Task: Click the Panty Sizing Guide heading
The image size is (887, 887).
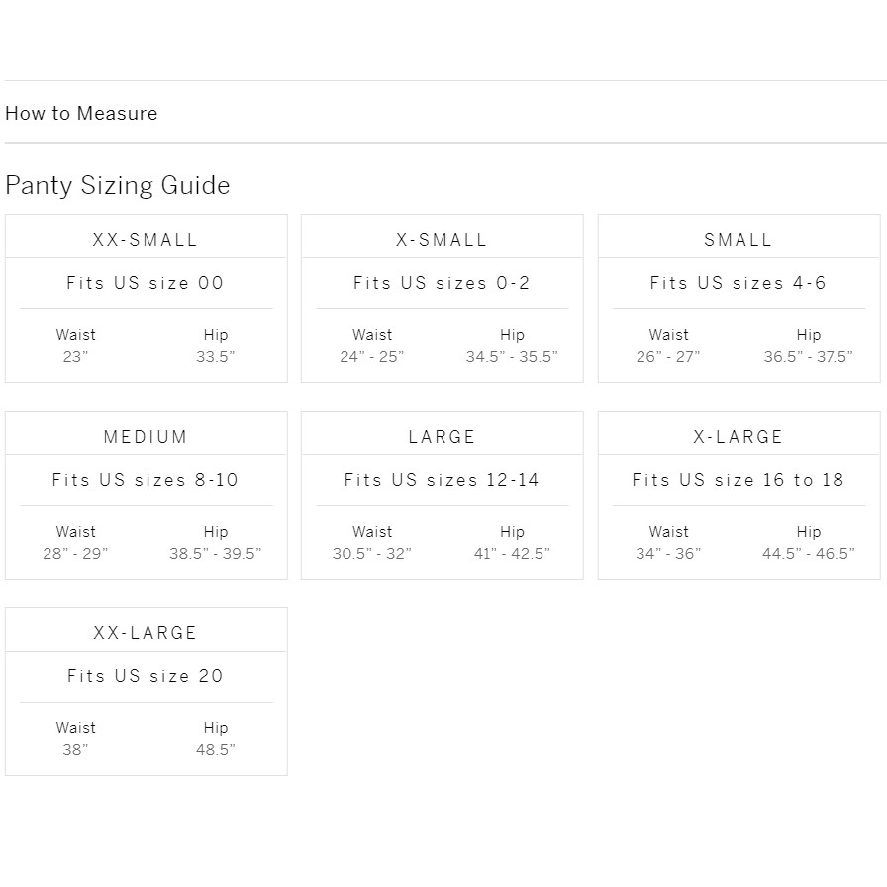Action: (x=118, y=185)
